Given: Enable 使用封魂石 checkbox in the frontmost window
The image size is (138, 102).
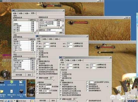Looking at the screenshot, I should [x=87, y=84].
